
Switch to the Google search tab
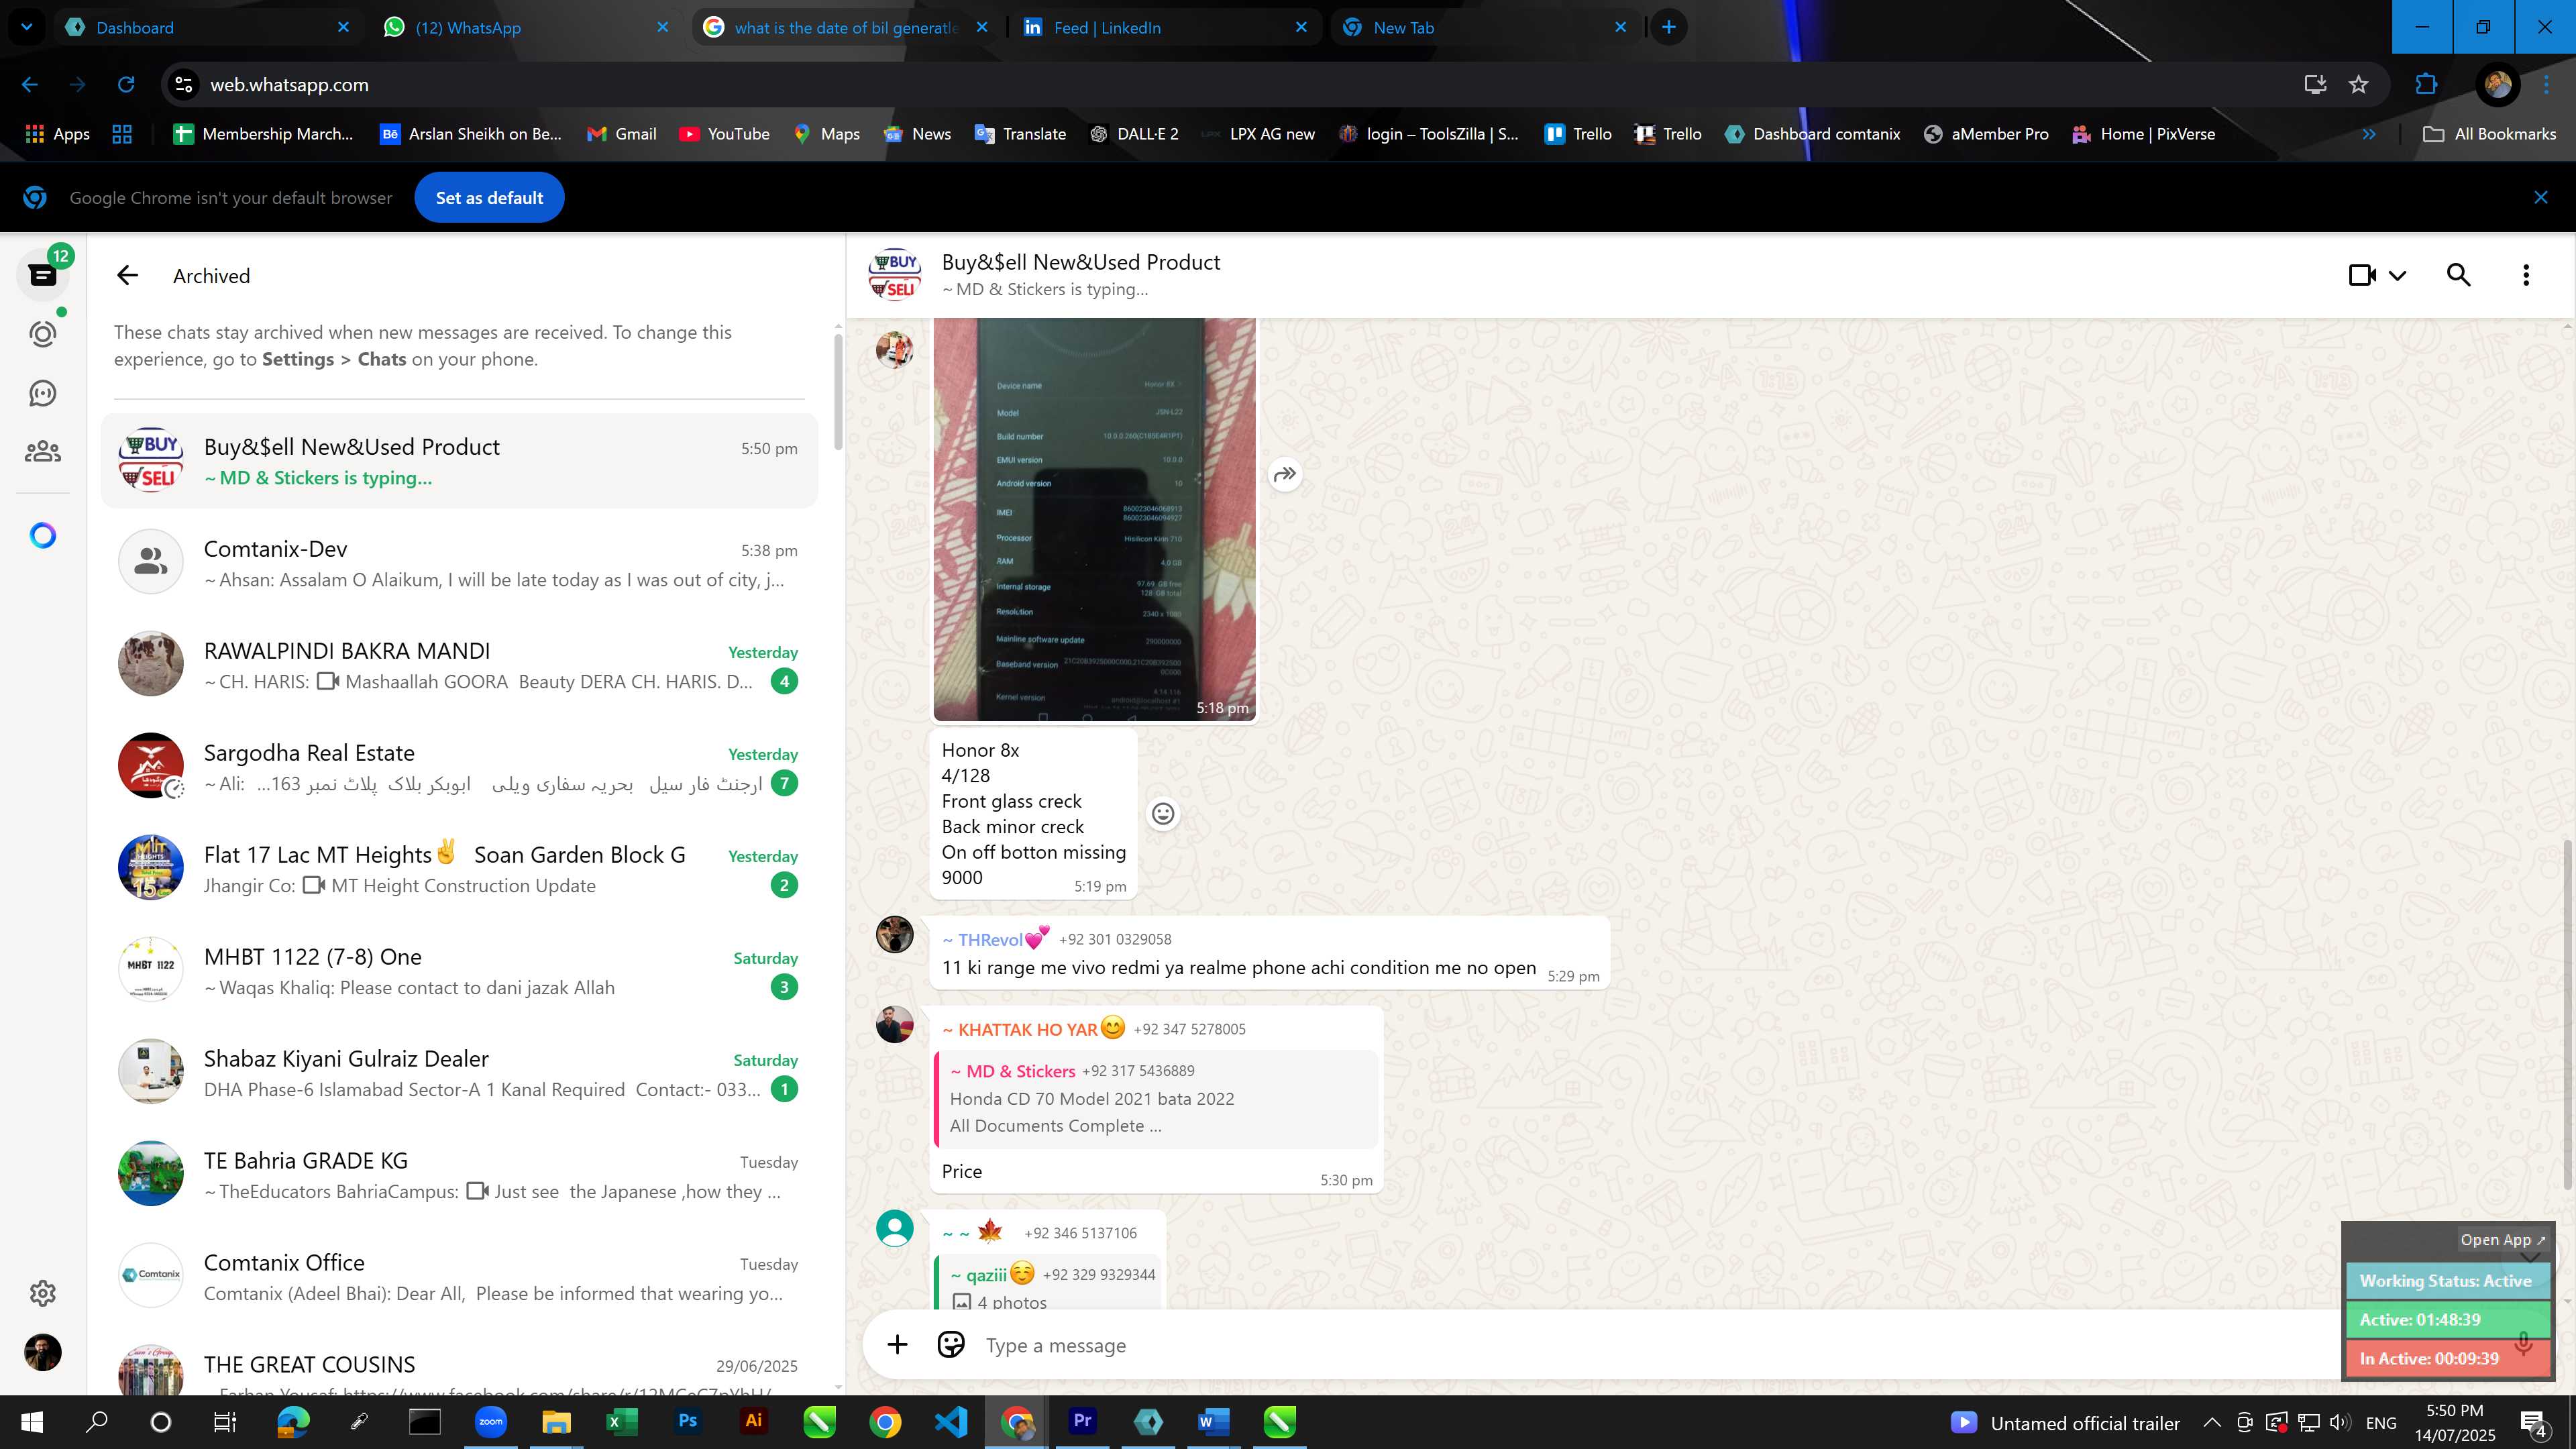pos(845,27)
